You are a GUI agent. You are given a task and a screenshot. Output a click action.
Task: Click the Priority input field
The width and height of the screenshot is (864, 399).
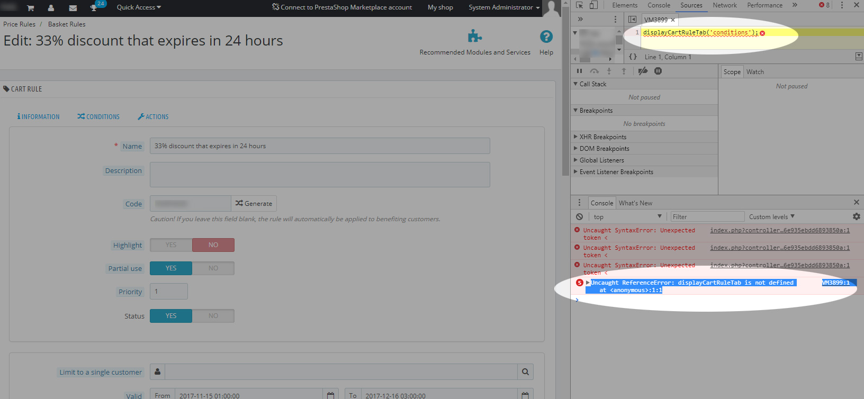(169, 292)
